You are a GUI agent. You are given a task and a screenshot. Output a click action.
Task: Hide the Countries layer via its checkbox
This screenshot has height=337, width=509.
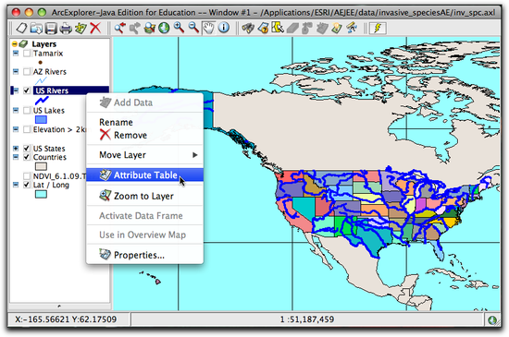click(27, 157)
